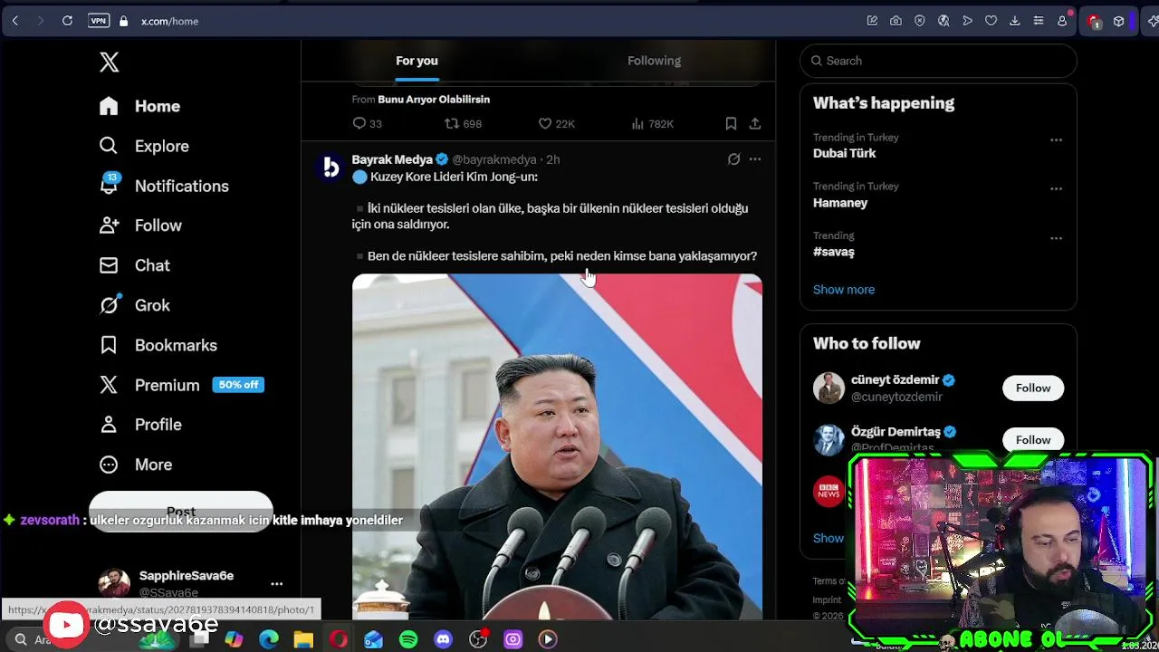Take a browser snapshot with camera icon
This screenshot has height=652, width=1159.
point(896,21)
